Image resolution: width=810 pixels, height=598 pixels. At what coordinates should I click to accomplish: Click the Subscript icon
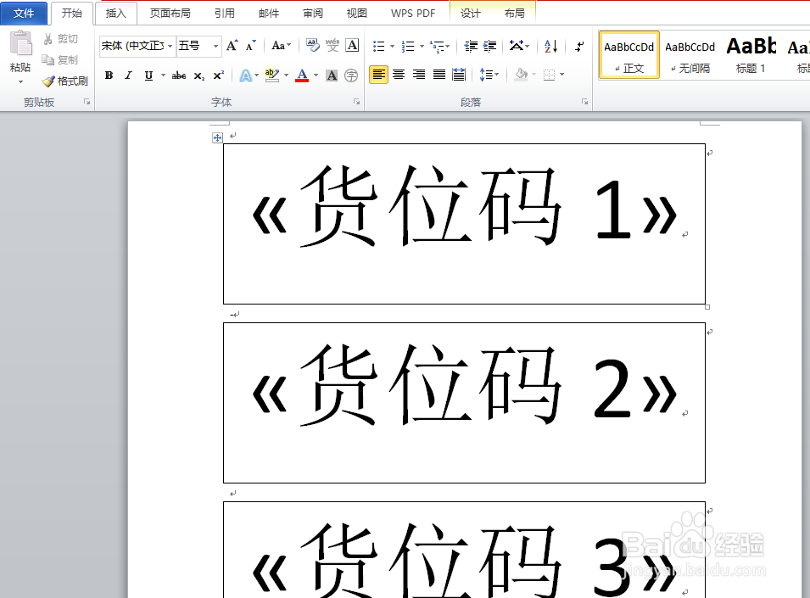point(198,75)
